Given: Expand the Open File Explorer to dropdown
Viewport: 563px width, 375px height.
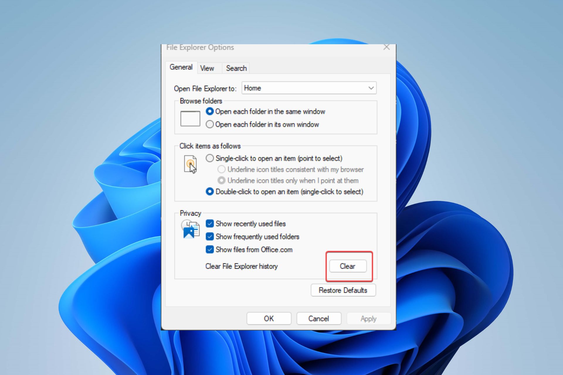Looking at the screenshot, I should tap(309, 88).
